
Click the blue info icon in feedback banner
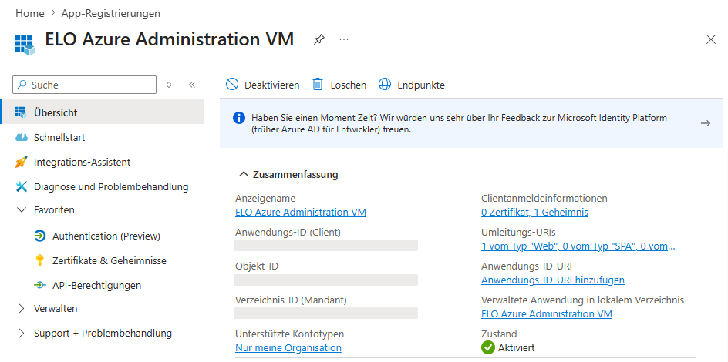[238, 118]
